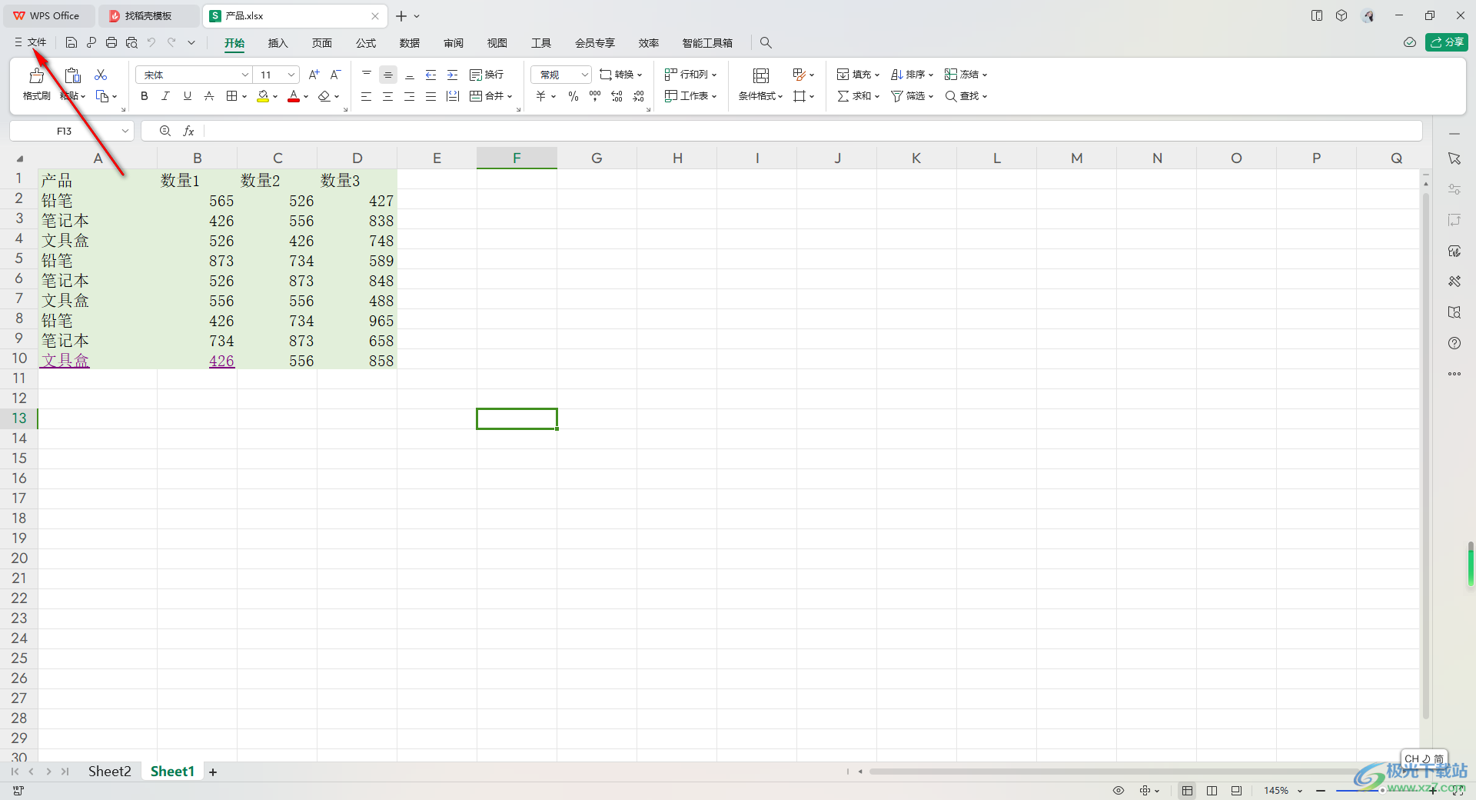Open the font size dropdown
The width and height of the screenshot is (1476, 800).
(x=291, y=75)
